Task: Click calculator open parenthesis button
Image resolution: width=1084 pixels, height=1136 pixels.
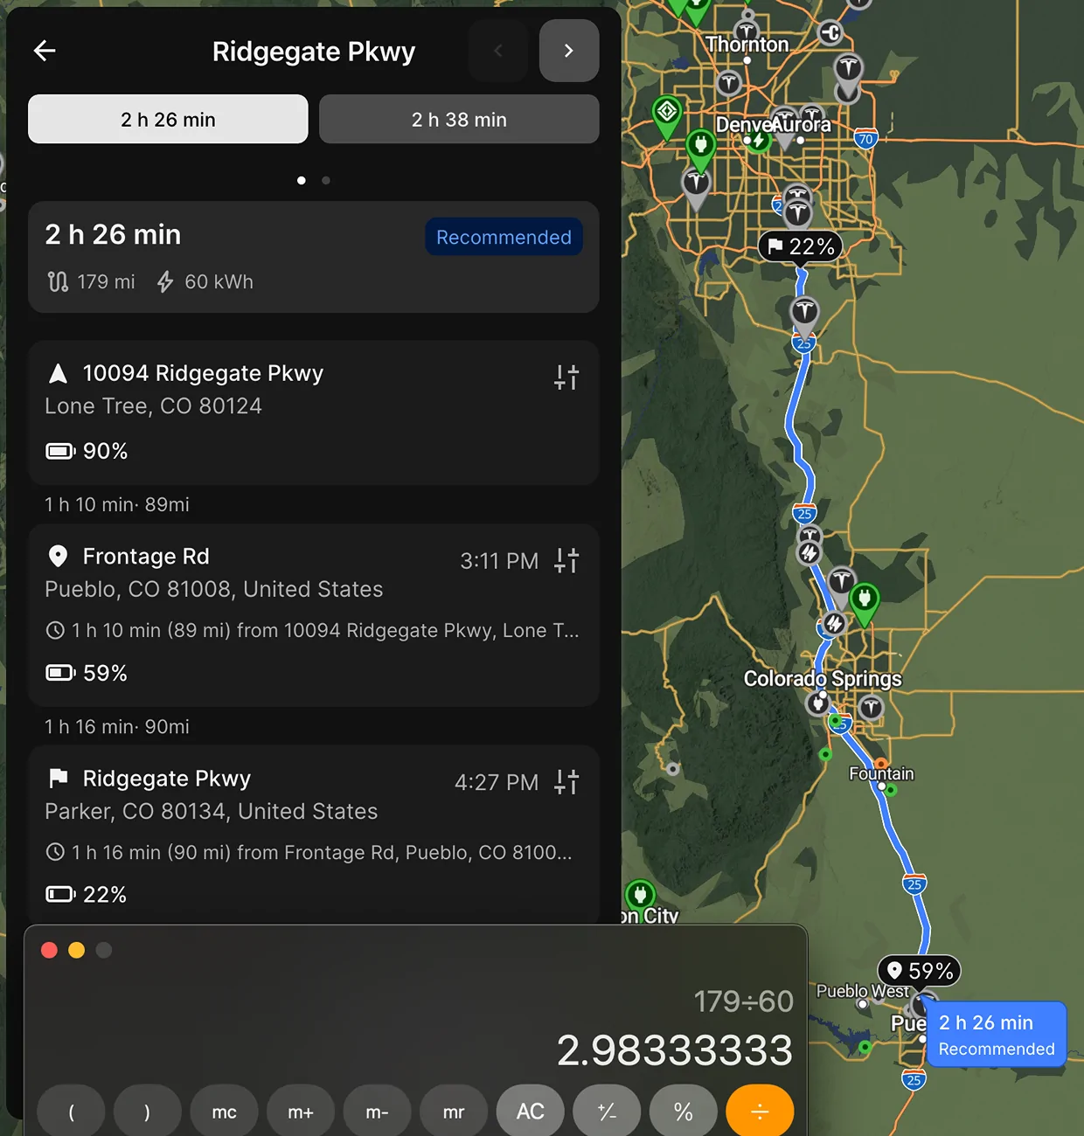Action: [71, 1112]
